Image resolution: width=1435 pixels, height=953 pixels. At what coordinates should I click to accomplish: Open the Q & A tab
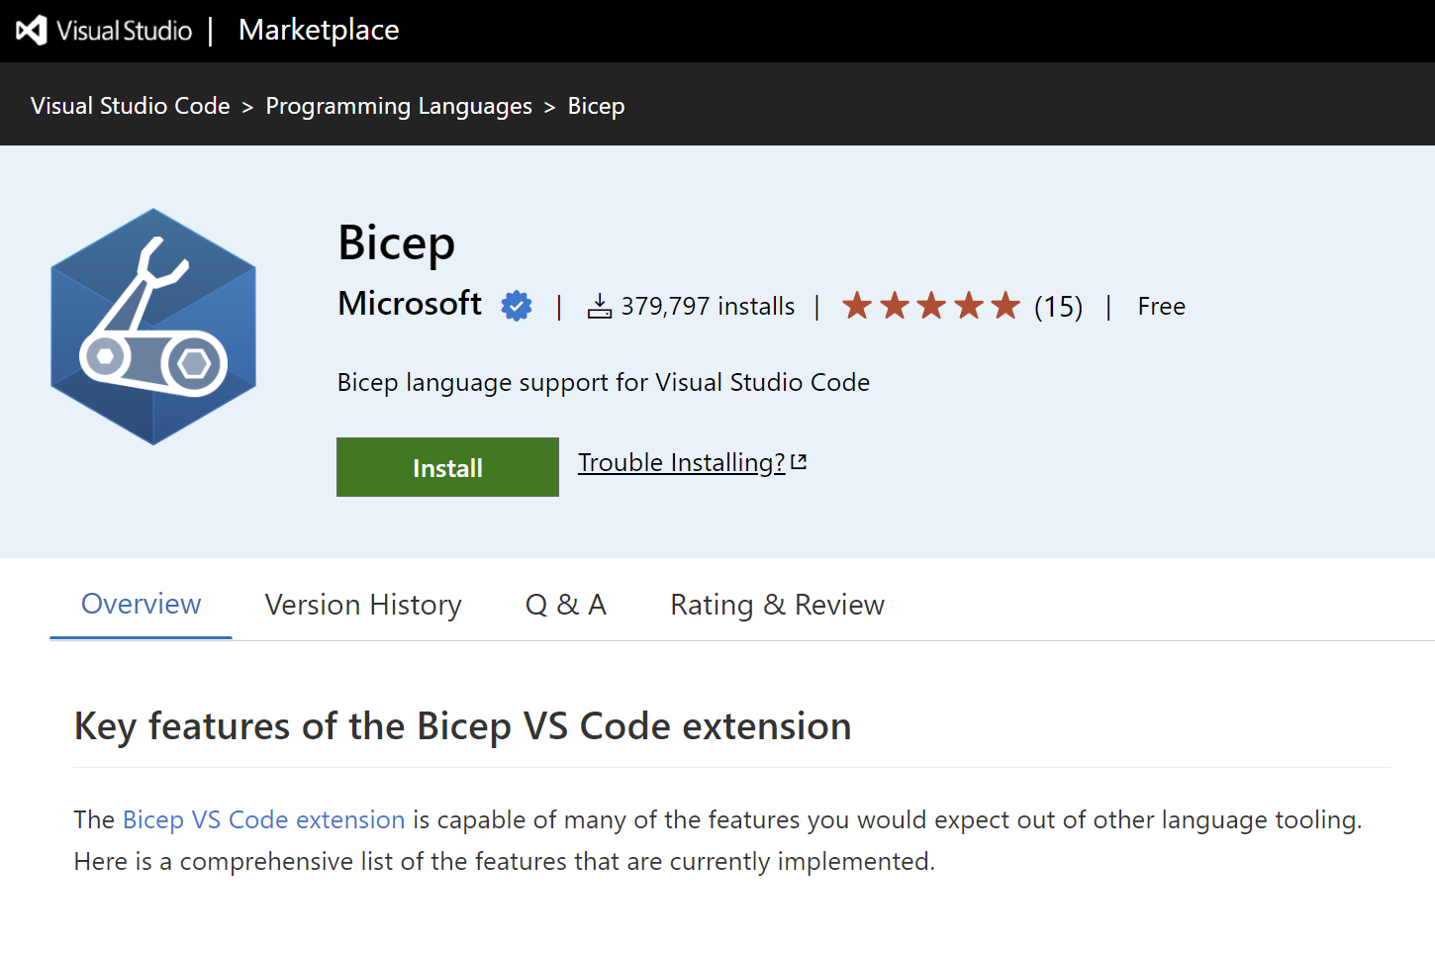pyautogui.click(x=565, y=604)
